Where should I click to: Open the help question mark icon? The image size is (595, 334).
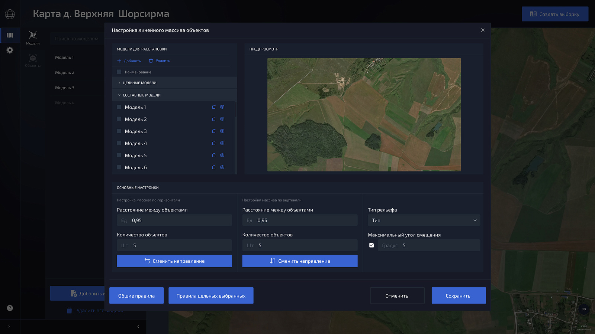point(10,308)
